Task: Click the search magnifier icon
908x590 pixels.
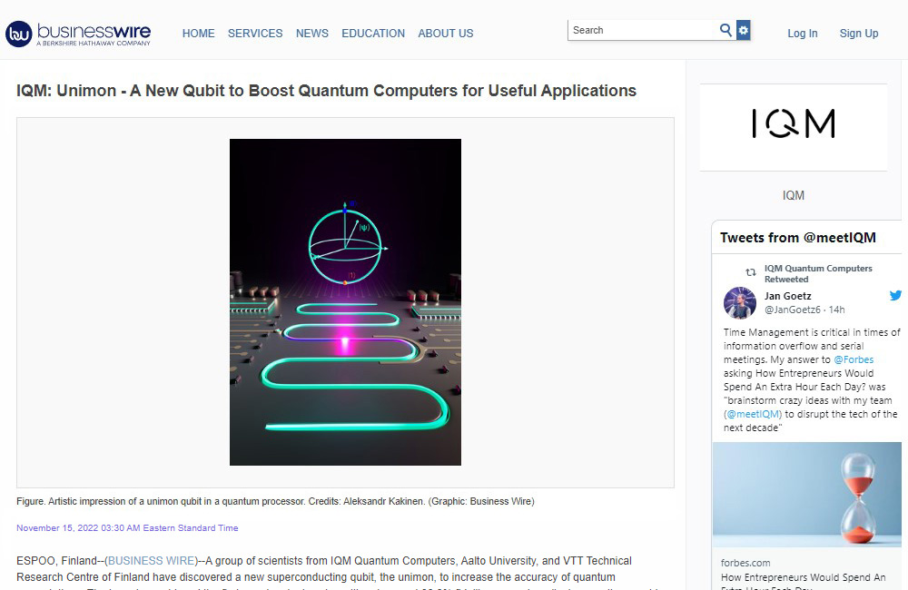Action: click(725, 30)
